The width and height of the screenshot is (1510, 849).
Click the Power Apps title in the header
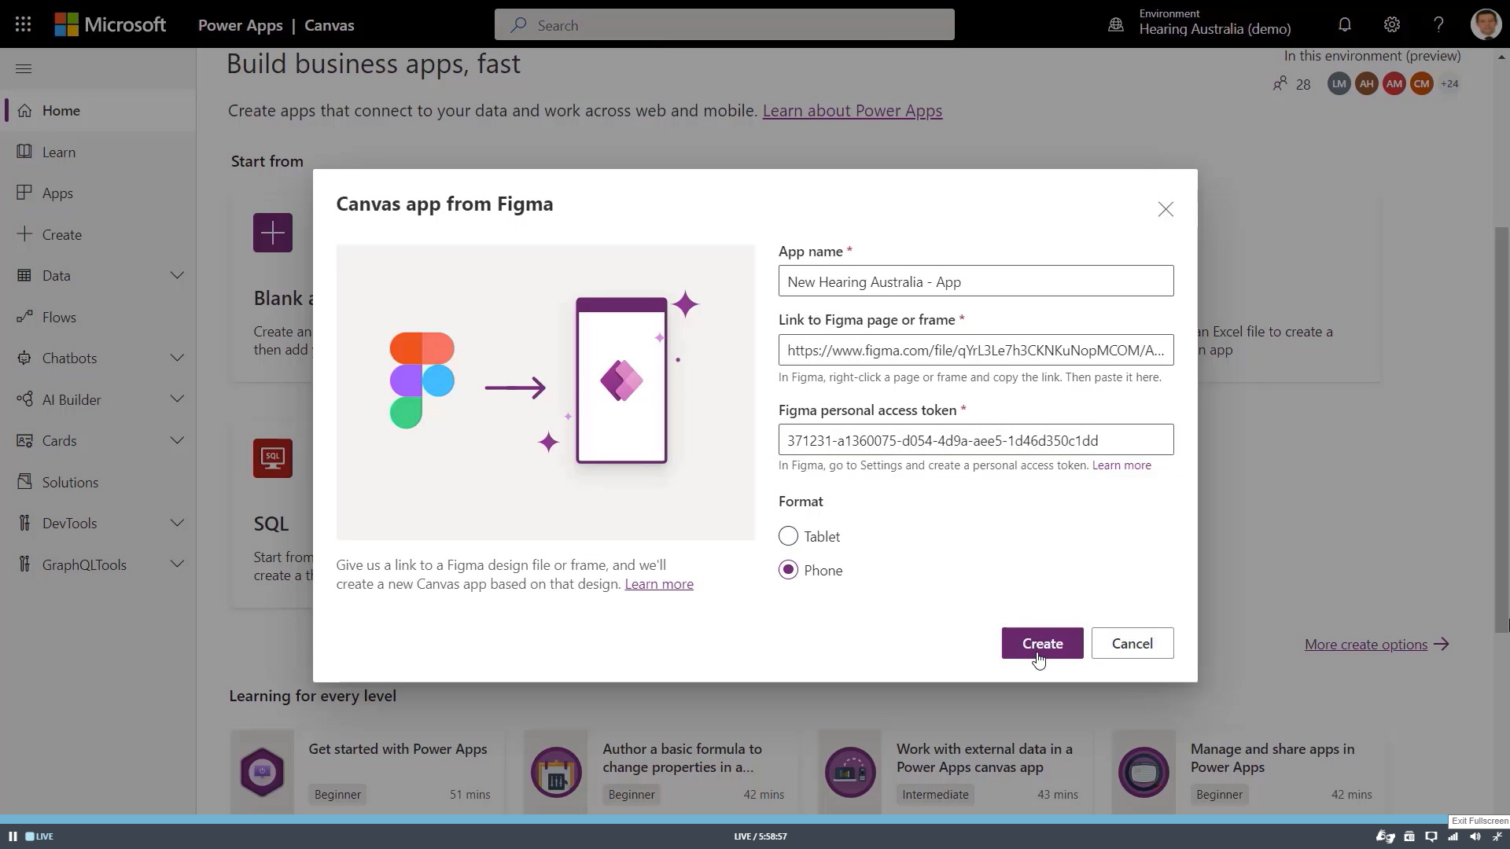pos(240,25)
